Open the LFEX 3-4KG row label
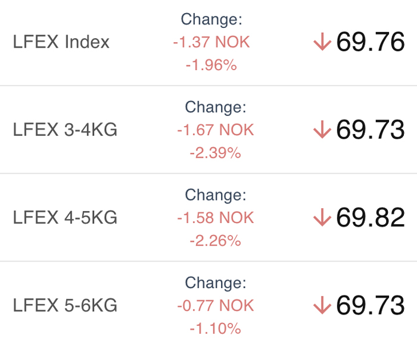This screenshot has height=348, width=417. (x=65, y=130)
